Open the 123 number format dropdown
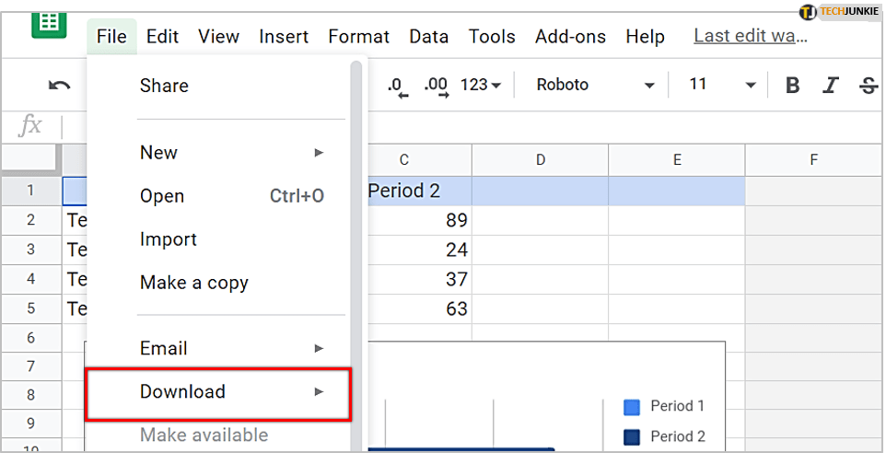This screenshot has width=886, height=453. coord(480,85)
